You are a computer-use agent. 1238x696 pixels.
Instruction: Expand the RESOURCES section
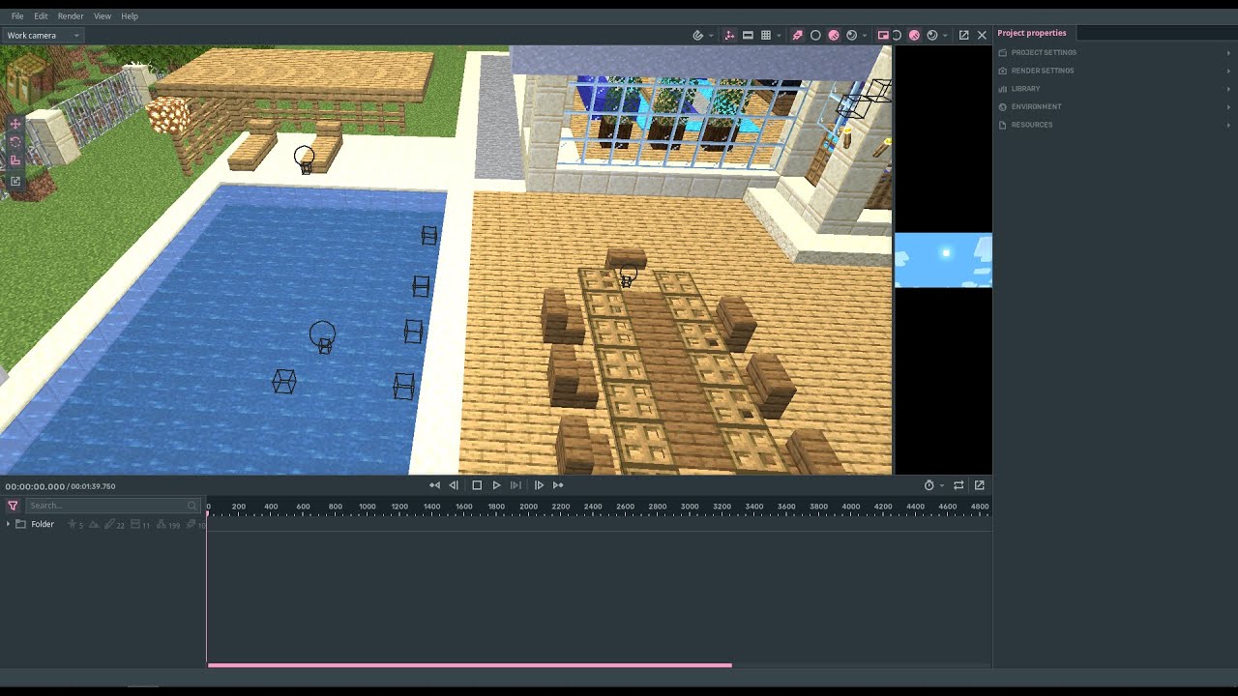[1115, 125]
